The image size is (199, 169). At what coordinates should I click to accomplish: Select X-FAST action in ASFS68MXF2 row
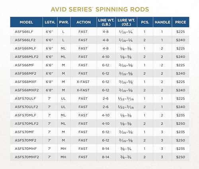(83, 90)
